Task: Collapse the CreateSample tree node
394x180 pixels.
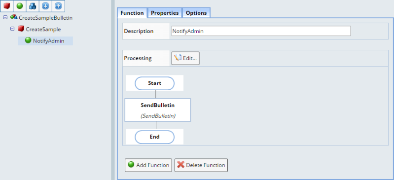Action: coord(12,29)
